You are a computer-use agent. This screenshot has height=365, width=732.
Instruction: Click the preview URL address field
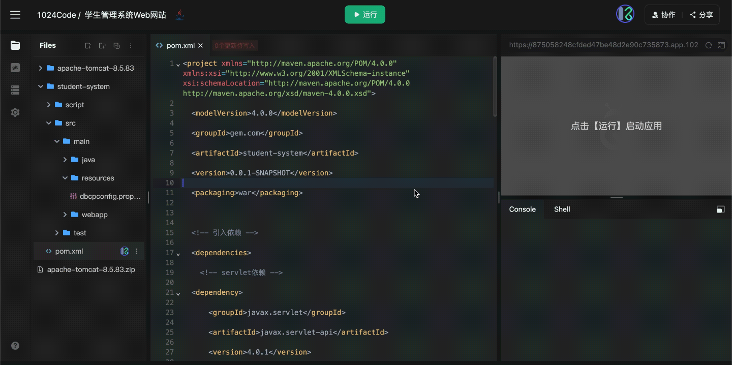pyautogui.click(x=603, y=45)
